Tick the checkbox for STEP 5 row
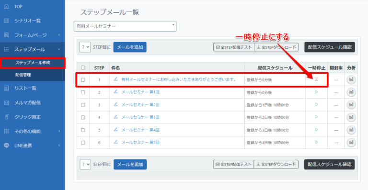This screenshot has width=368, height=190. (83, 130)
